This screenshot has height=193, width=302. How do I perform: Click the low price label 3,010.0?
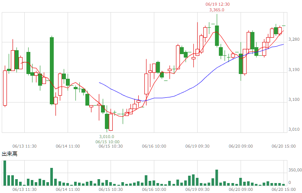coord(107,137)
